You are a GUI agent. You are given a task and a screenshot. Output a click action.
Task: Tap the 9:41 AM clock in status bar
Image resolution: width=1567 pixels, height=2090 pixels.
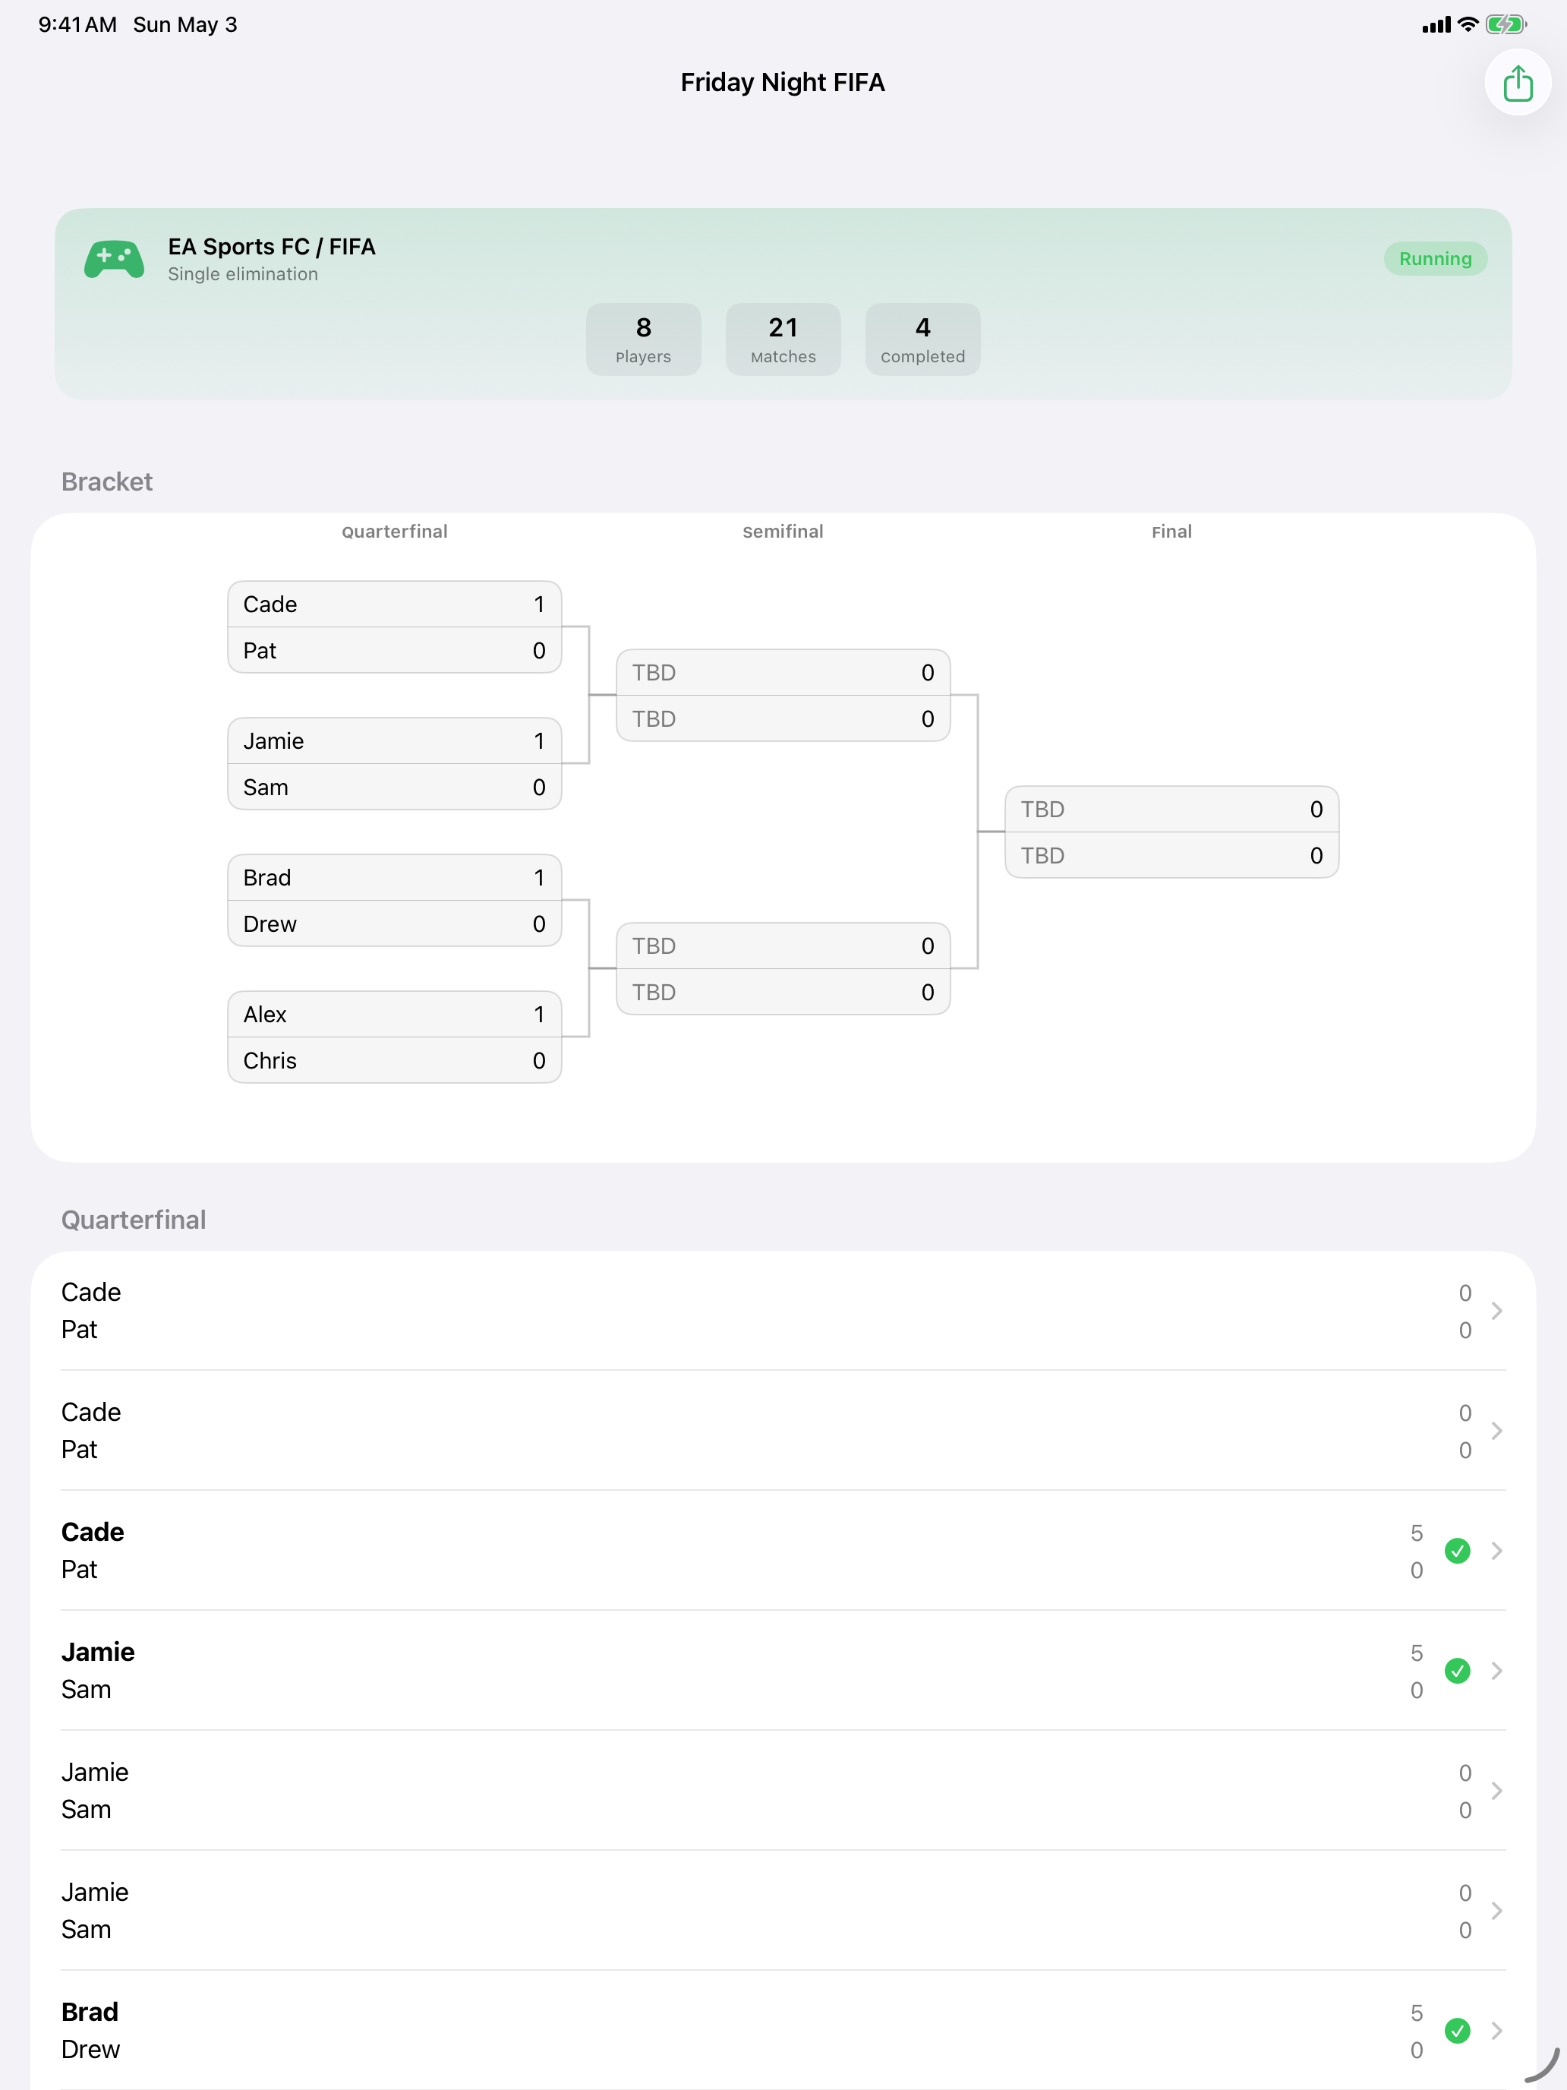pyautogui.click(x=77, y=24)
